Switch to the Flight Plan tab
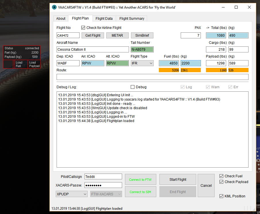 [80, 18]
